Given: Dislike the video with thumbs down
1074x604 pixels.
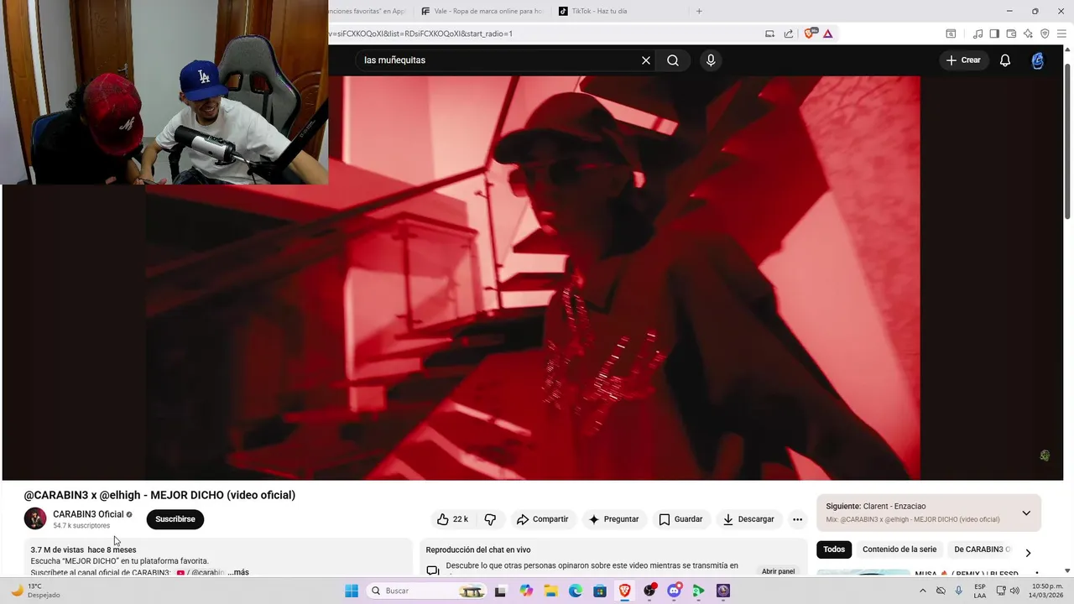Looking at the screenshot, I should [490, 519].
